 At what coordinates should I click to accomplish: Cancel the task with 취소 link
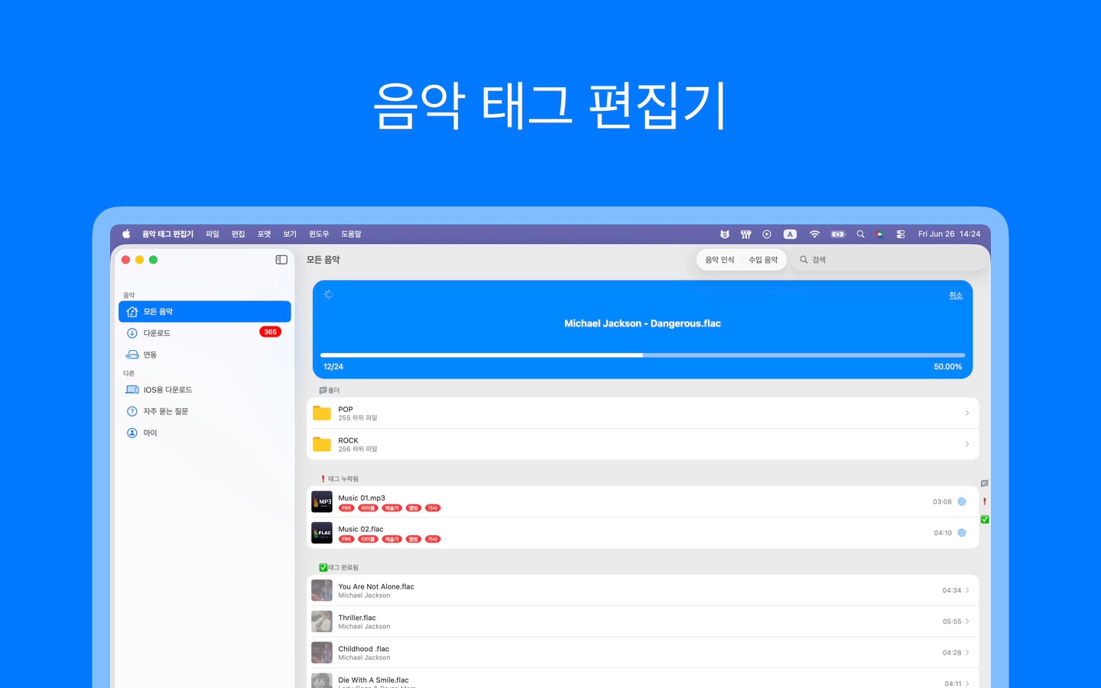(956, 295)
